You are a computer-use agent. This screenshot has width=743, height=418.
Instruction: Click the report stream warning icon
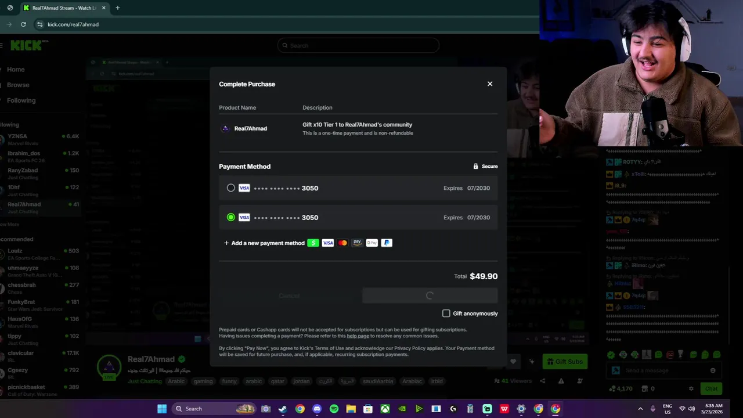[x=561, y=381]
